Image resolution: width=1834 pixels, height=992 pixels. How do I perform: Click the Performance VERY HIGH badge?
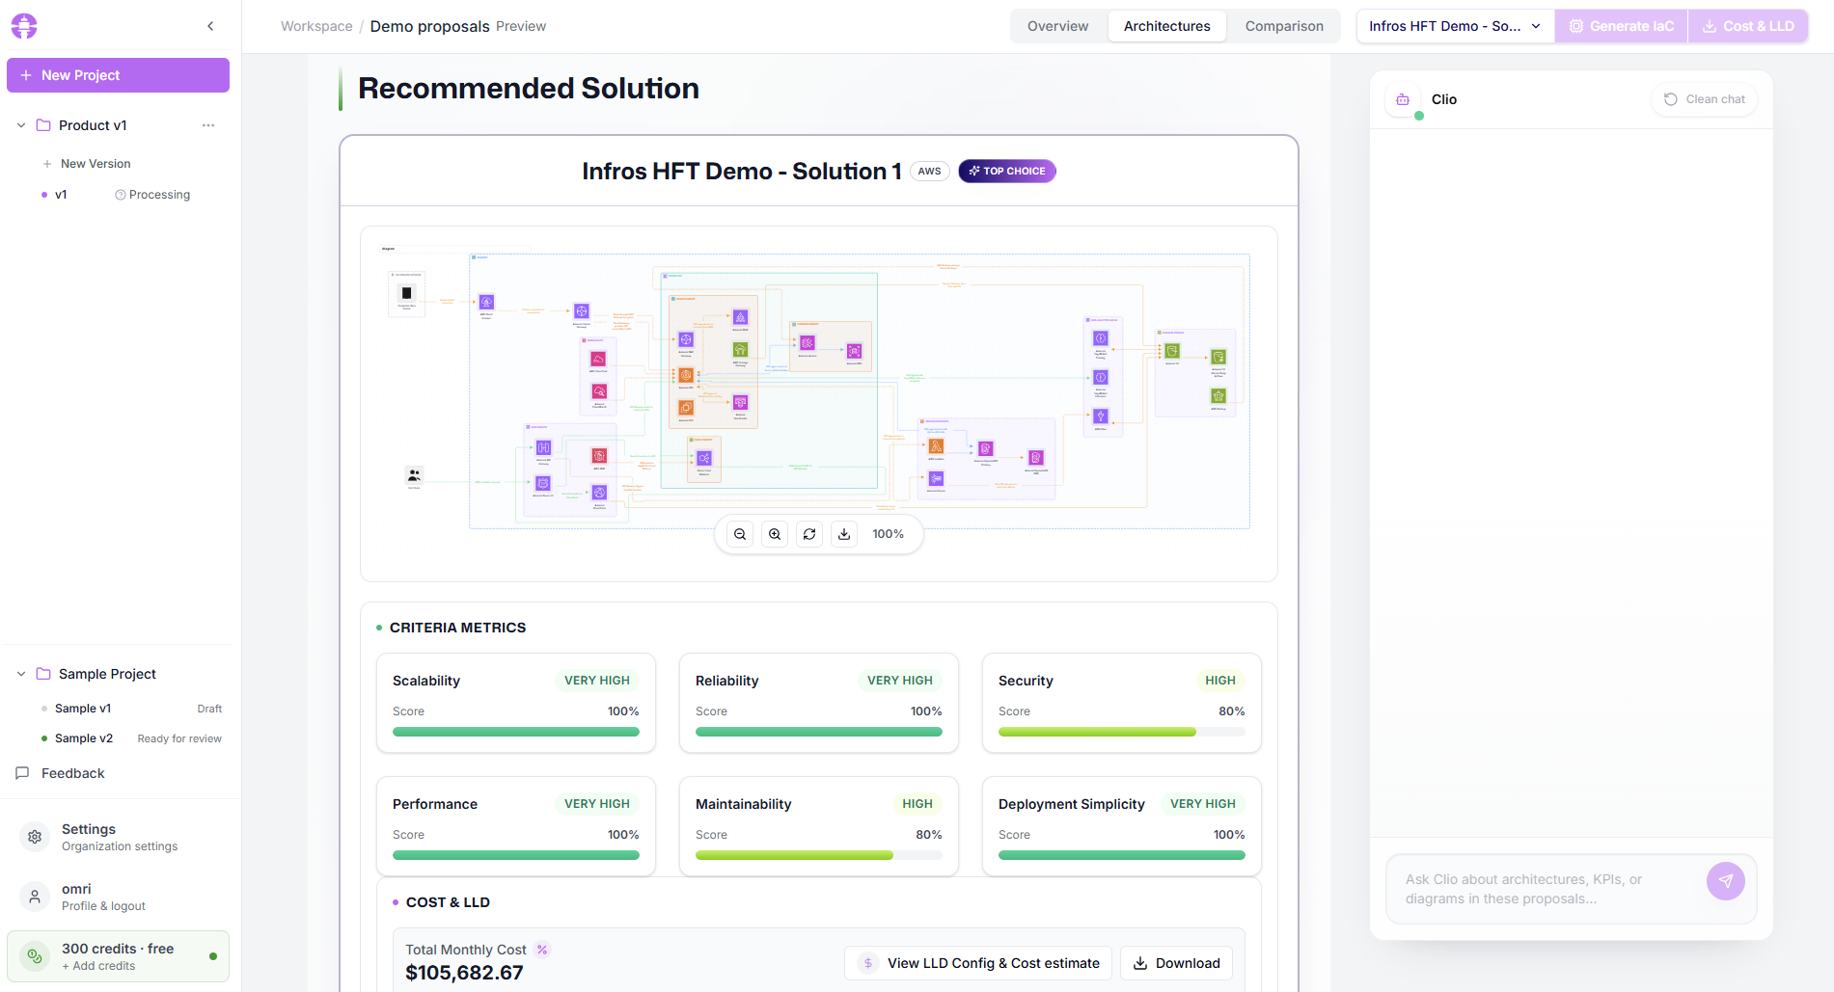click(597, 804)
